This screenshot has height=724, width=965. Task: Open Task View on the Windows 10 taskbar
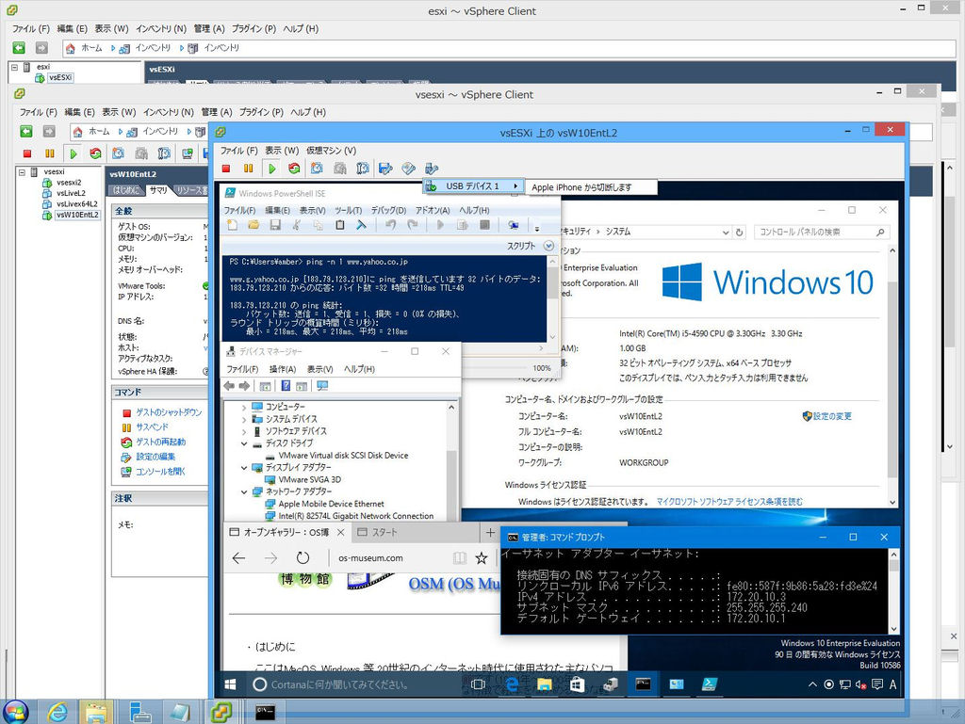[x=478, y=684]
